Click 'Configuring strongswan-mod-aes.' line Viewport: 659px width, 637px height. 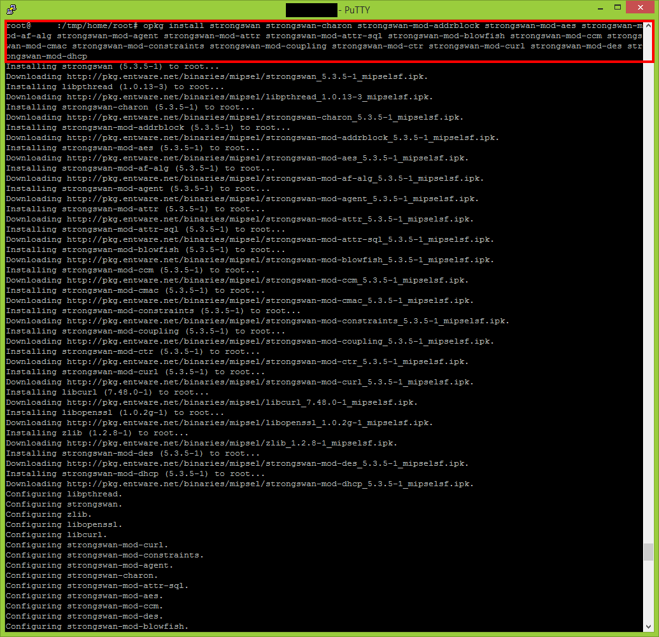[x=85, y=596]
